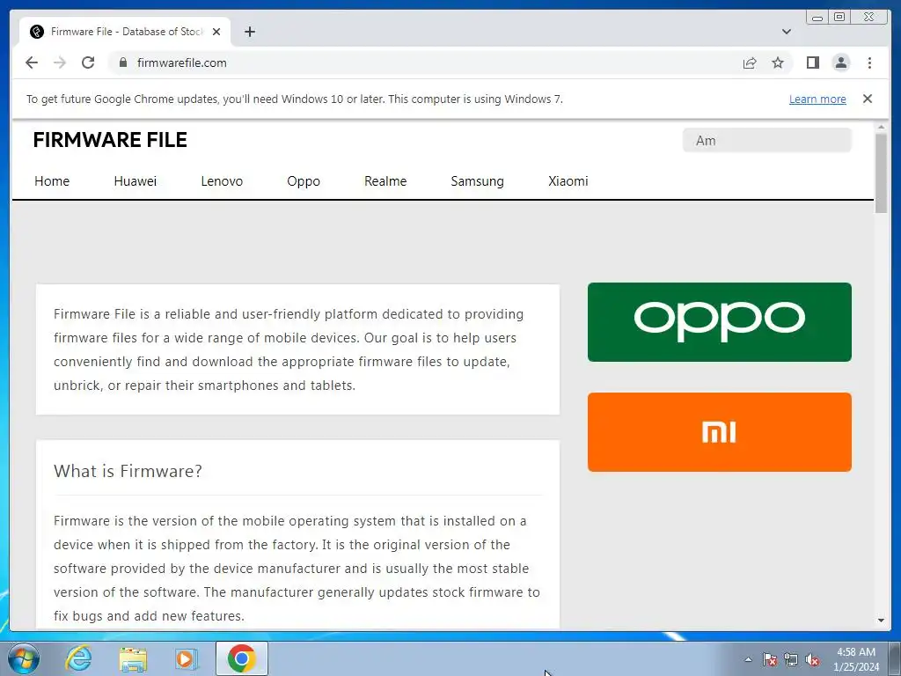Open the Realme menu item
The height and width of the screenshot is (676, 901).
tap(385, 181)
